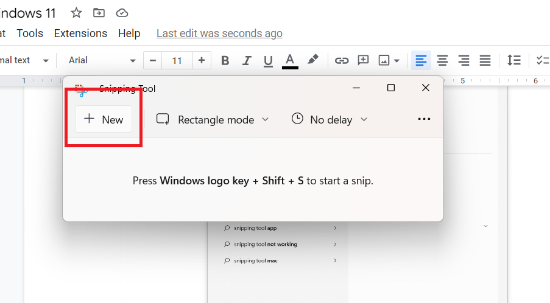
Task: Select the Snipping Tool app icon in title bar
Action: (81, 90)
